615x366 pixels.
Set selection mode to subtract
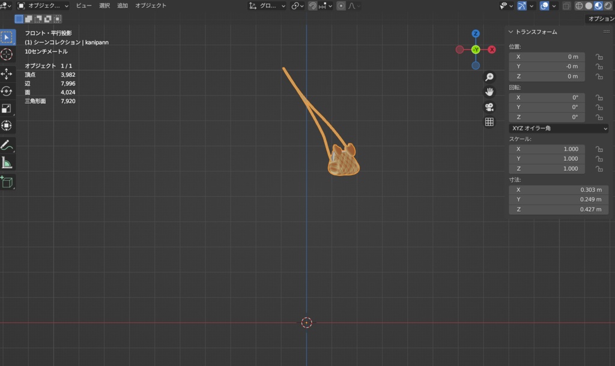point(38,19)
